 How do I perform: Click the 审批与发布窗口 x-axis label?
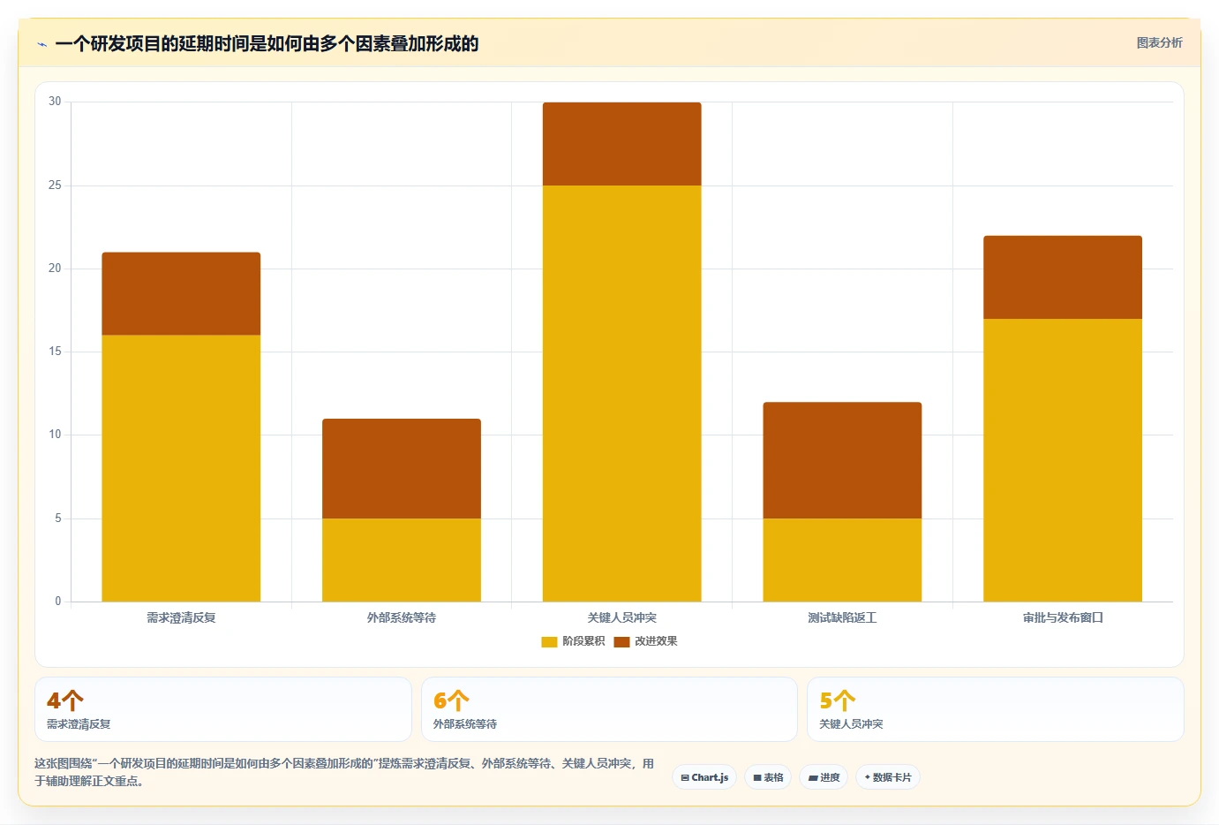1063,617
